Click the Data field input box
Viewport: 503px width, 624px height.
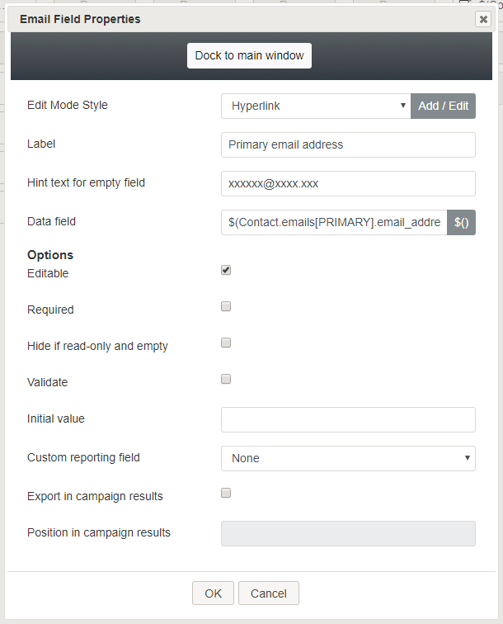click(335, 223)
